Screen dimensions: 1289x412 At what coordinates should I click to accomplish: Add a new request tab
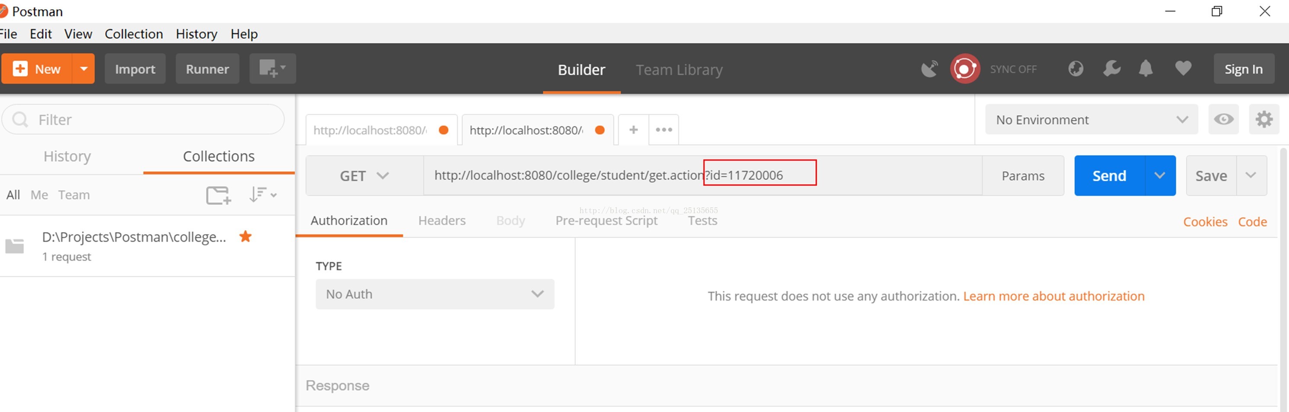pyautogui.click(x=634, y=130)
